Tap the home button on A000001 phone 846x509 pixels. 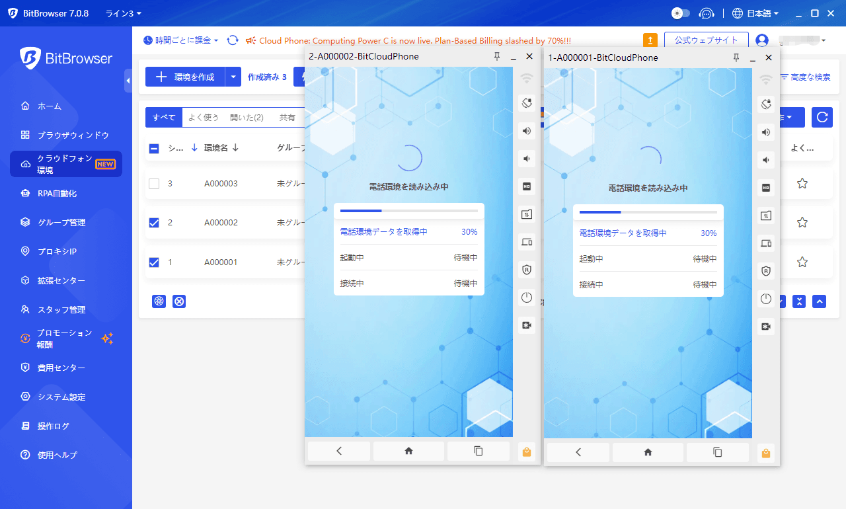(648, 452)
